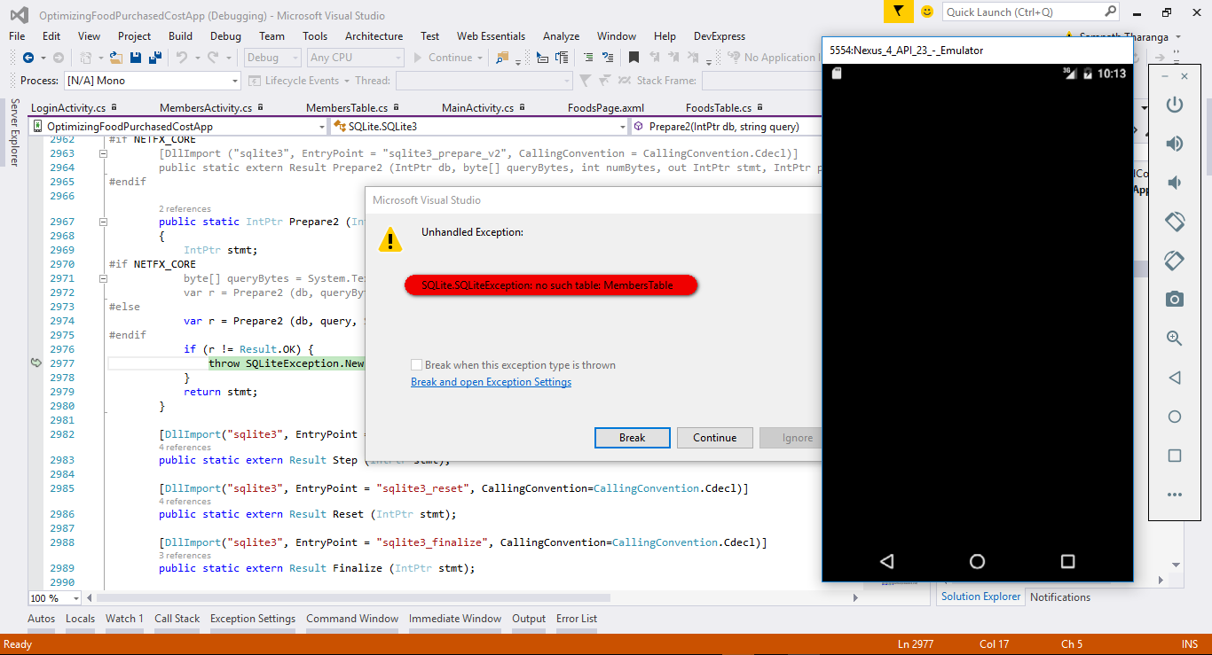Collapse the Prepare2 method at line 2967
1212x655 pixels.
[x=104, y=222]
